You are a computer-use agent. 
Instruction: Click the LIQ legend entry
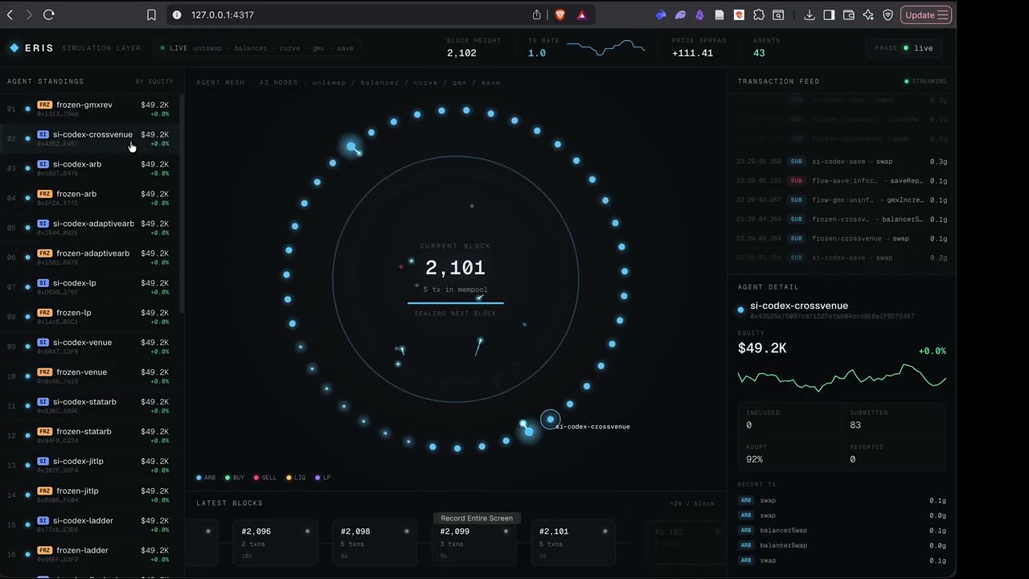(x=296, y=478)
